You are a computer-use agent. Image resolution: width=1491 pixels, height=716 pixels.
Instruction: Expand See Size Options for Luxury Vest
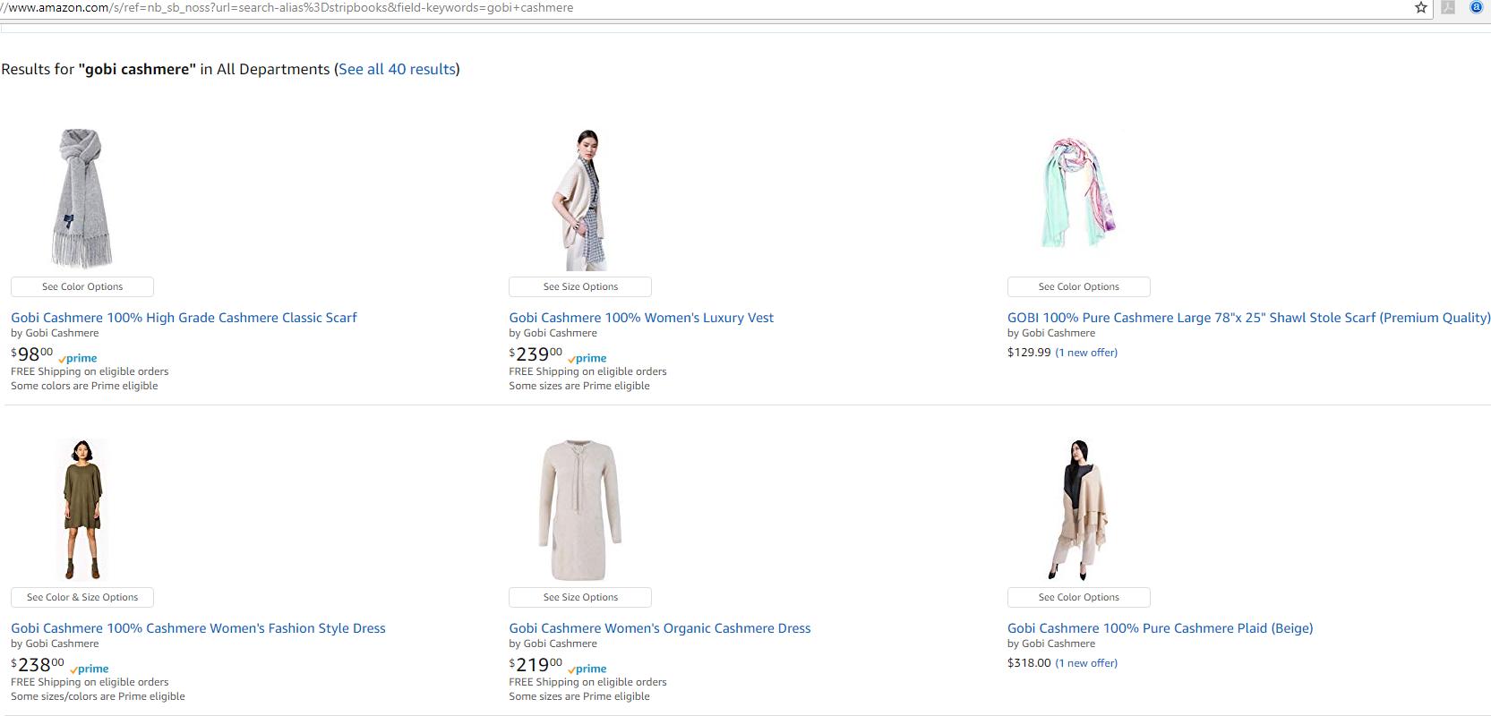pyautogui.click(x=580, y=287)
